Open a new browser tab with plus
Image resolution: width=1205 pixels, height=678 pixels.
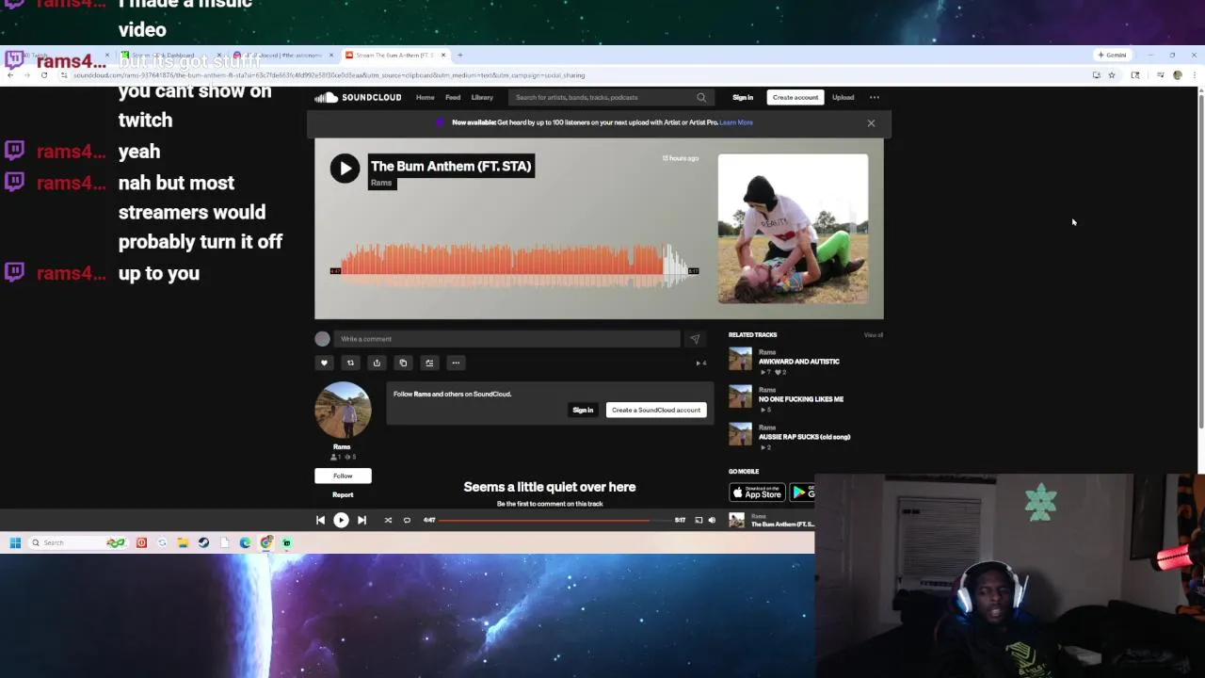459,55
